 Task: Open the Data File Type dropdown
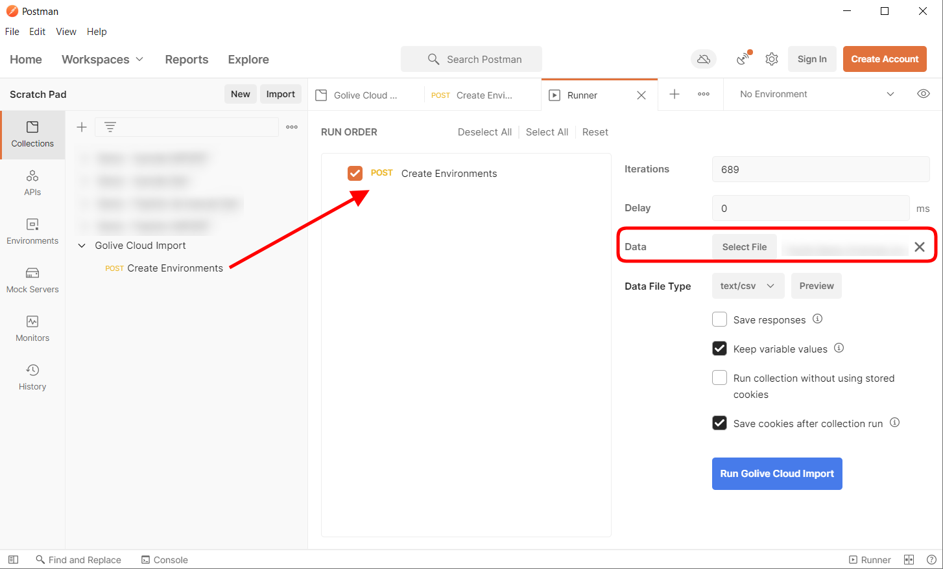pos(748,286)
